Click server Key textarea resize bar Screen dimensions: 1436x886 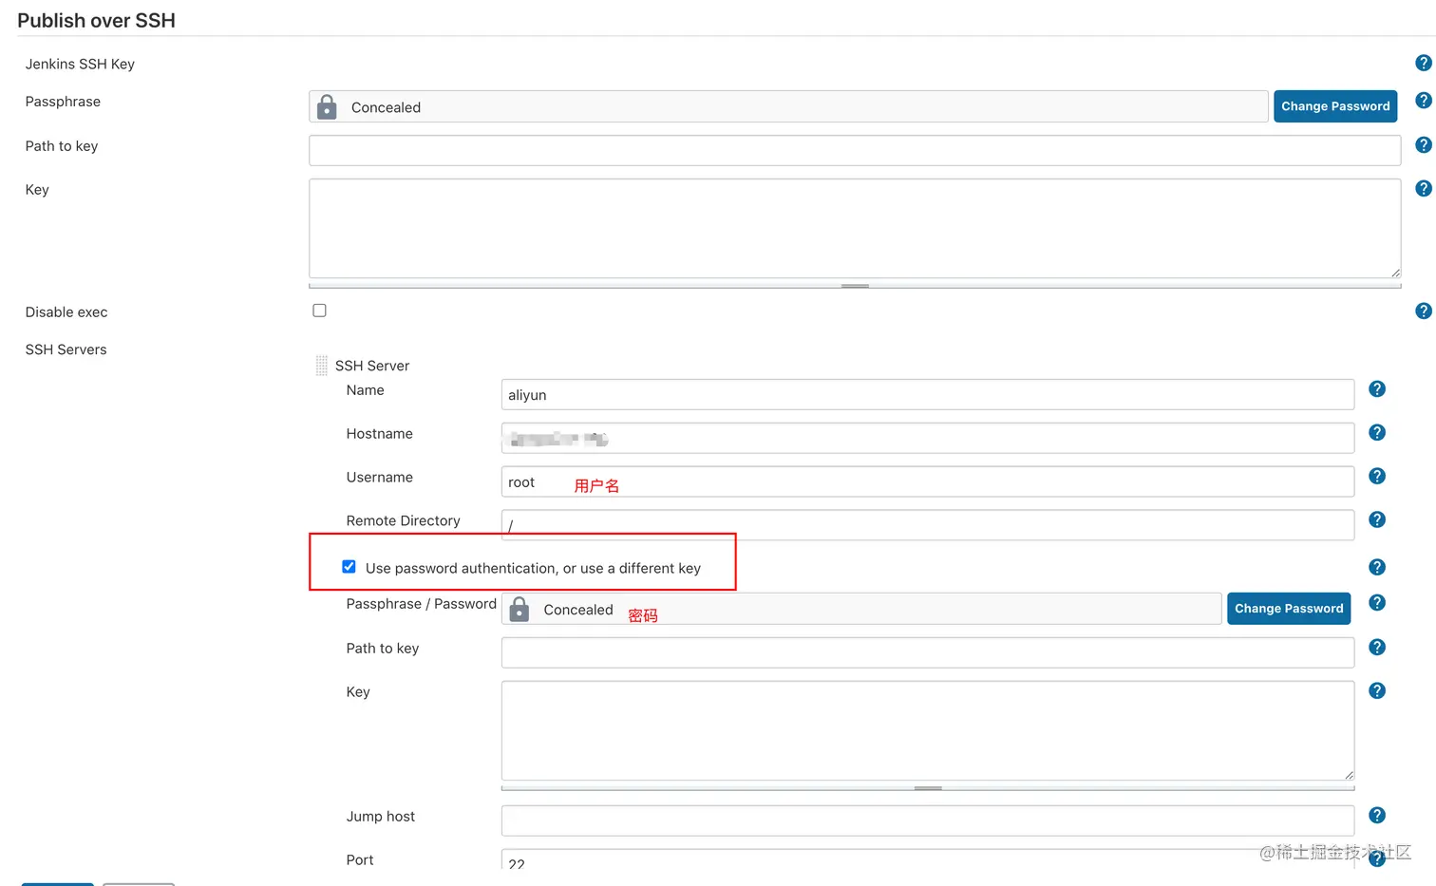click(928, 788)
